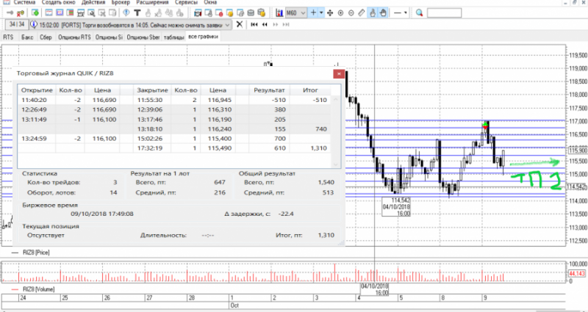Toggle the pointing finger chart tool
The width and height of the screenshot is (588, 312).
[373, 13]
